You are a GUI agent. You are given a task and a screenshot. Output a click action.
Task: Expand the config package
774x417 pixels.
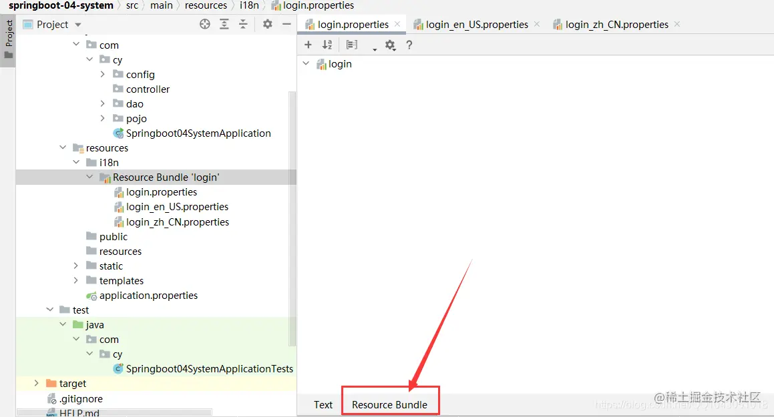tap(103, 74)
